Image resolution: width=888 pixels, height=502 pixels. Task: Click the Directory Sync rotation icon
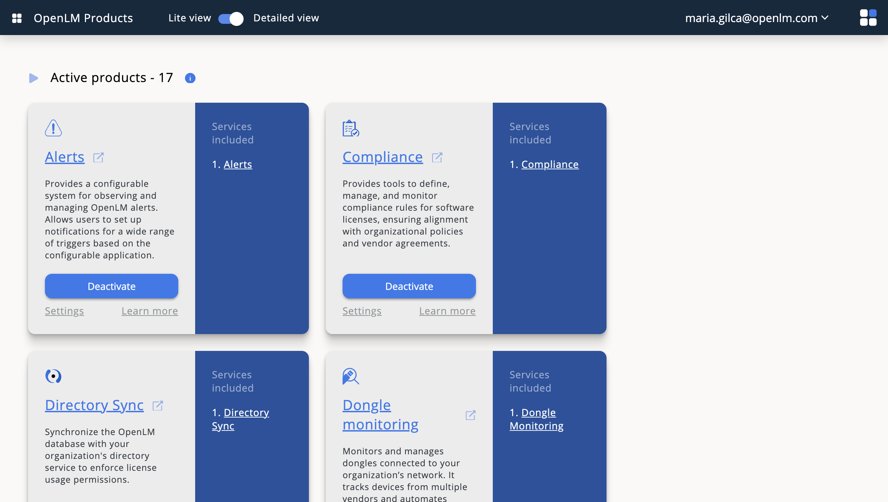click(53, 376)
